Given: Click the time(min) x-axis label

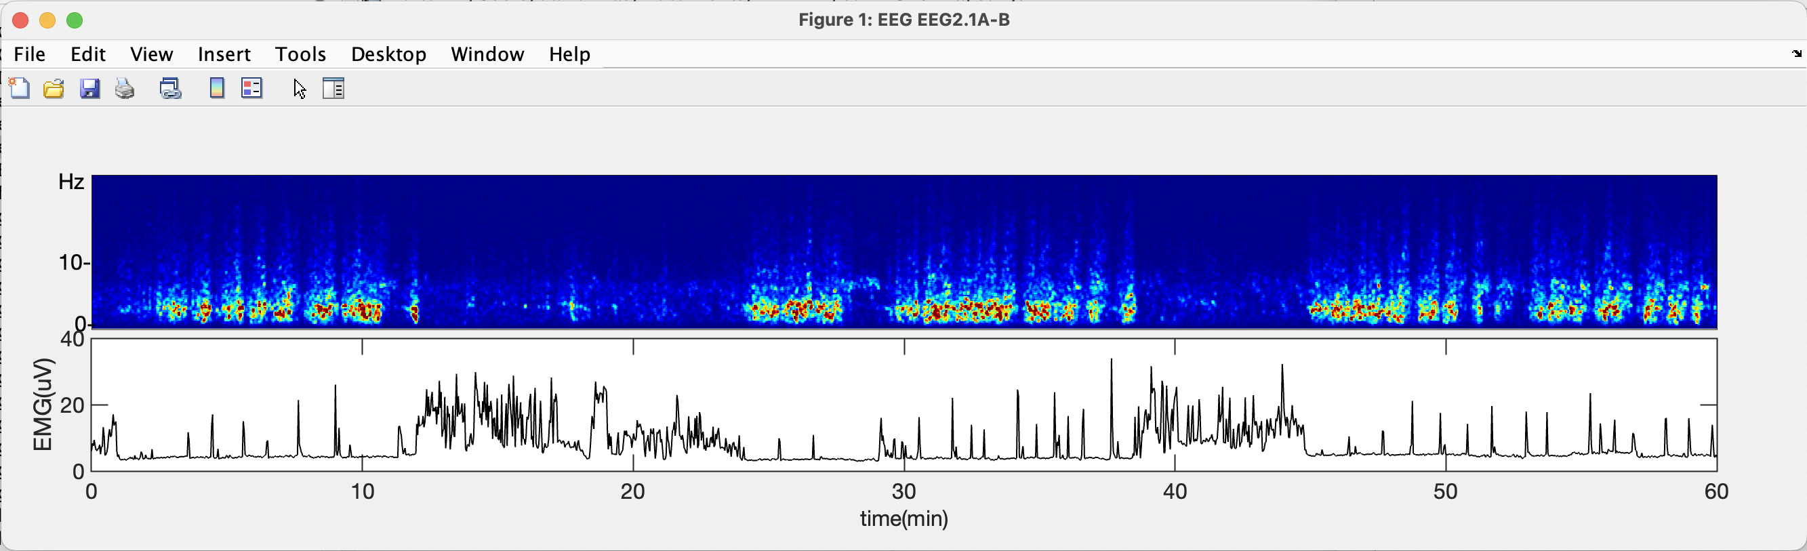Looking at the screenshot, I should (x=903, y=518).
